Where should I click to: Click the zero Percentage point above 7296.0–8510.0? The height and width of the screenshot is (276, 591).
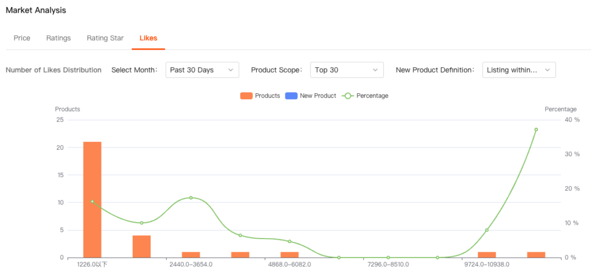388,258
